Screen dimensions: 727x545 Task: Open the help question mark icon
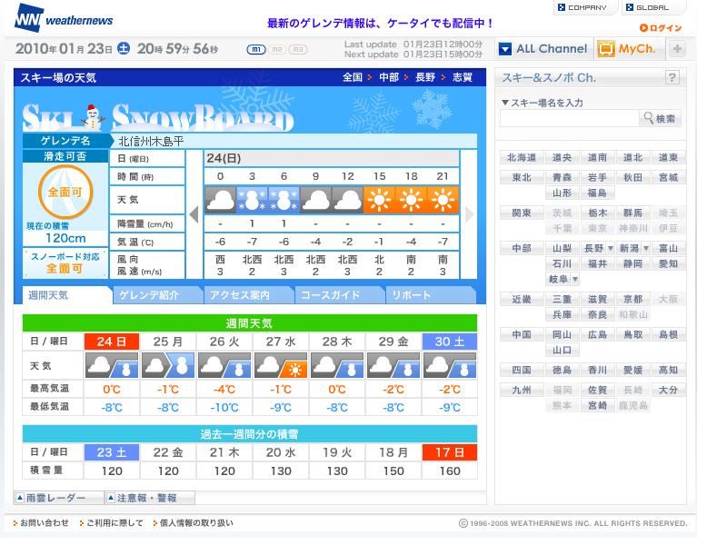[x=672, y=77]
